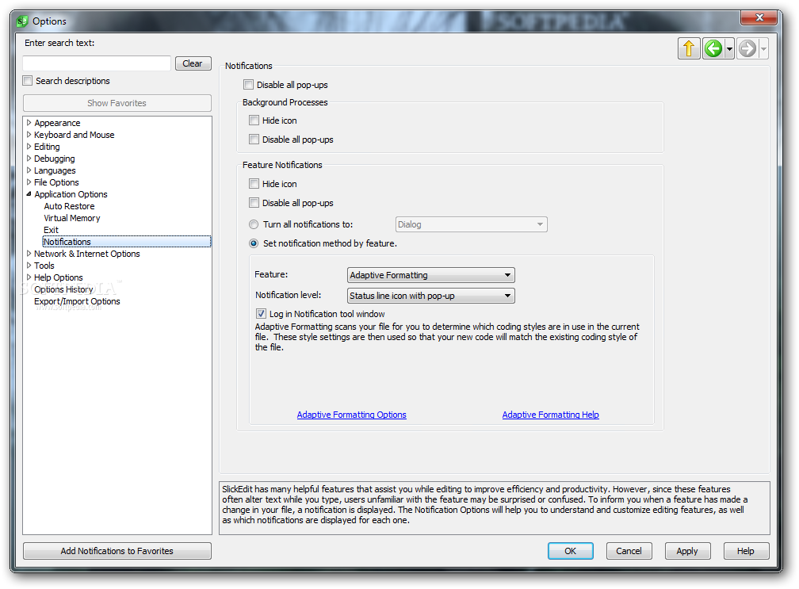Enable Hide icon under Feature Notifications

254,183
